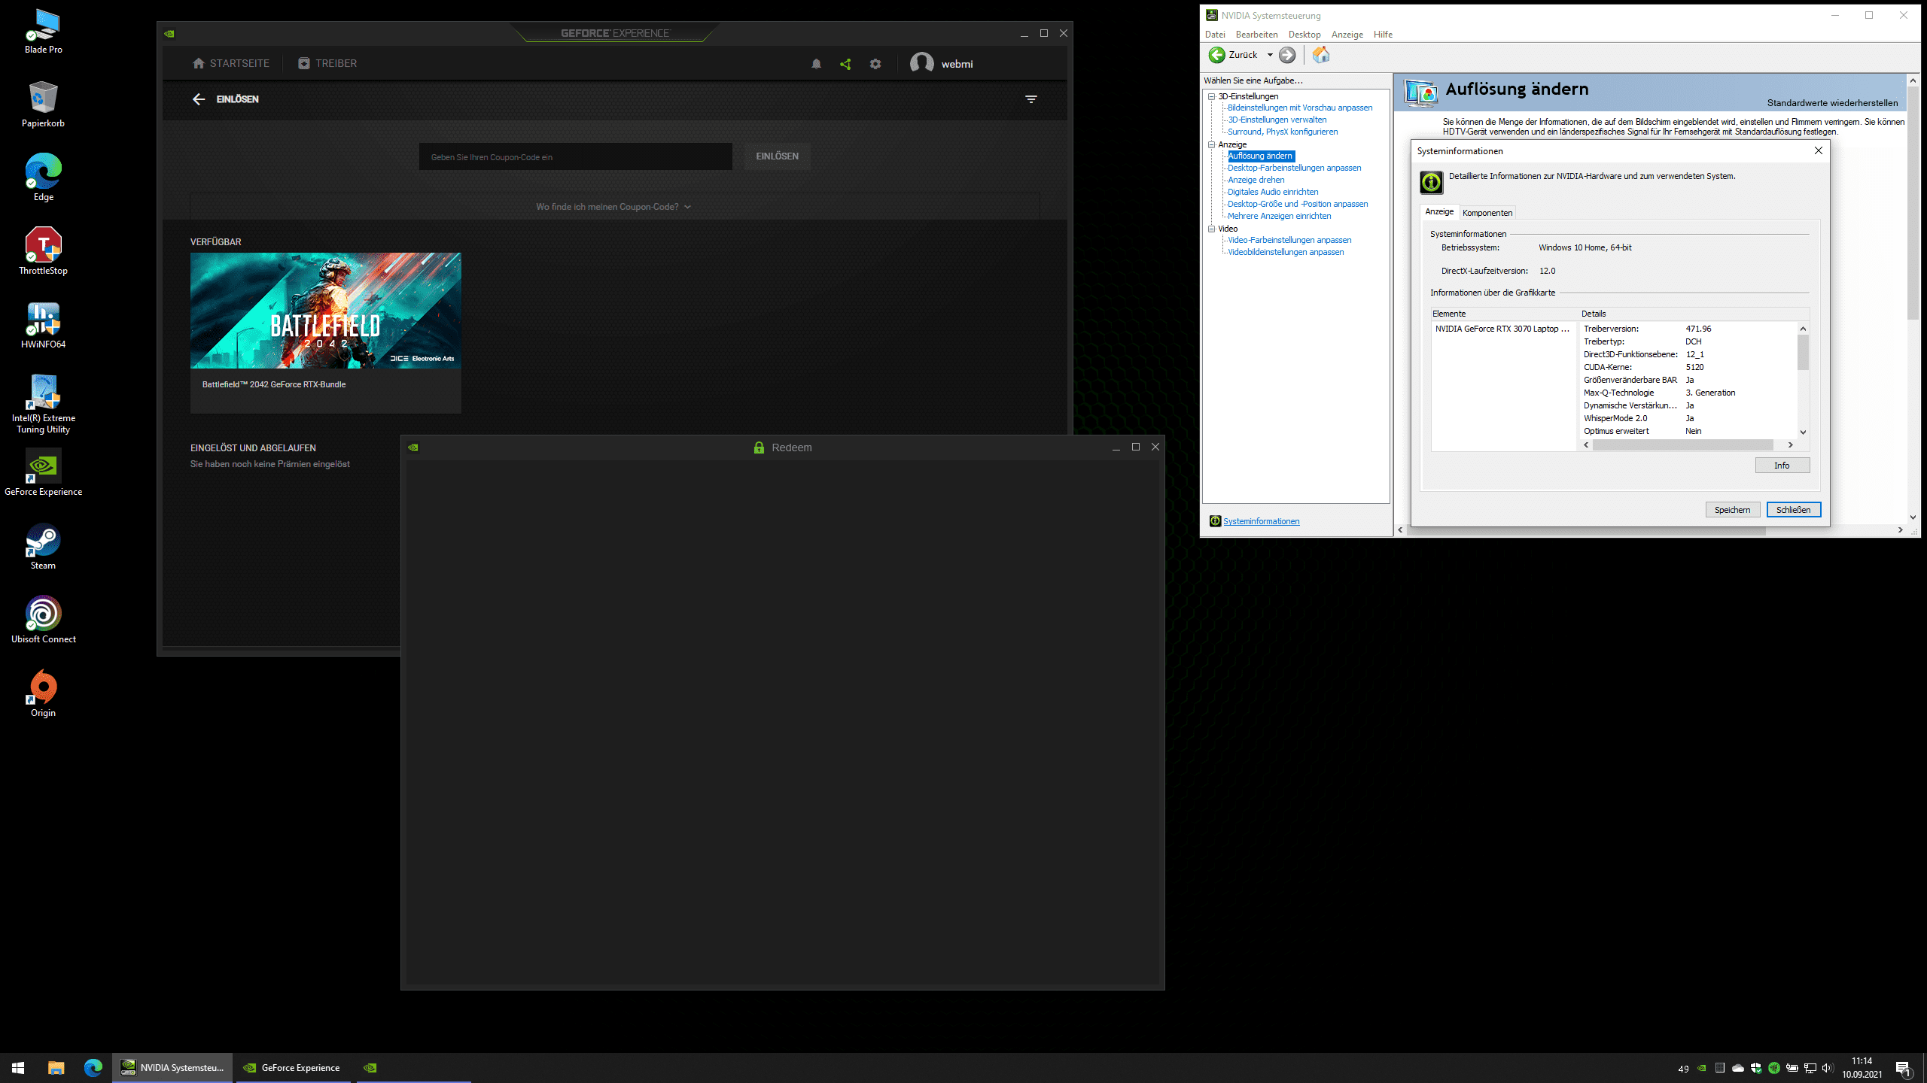The image size is (1927, 1083).
Task: Open 'Mehrere Anzeigen einrichten'
Action: 1279,216
